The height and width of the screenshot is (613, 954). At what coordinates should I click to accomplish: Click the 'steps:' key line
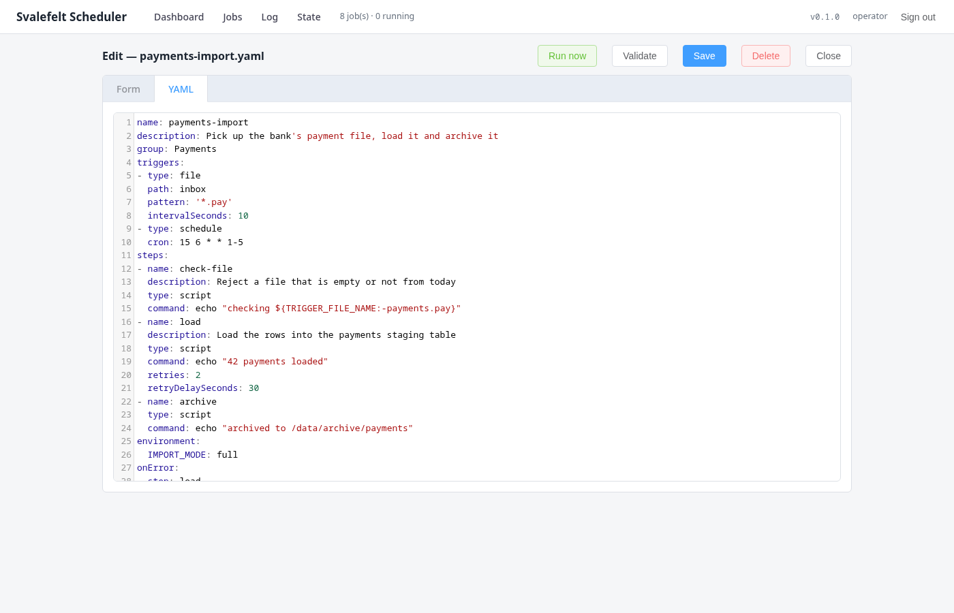[x=153, y=255]
